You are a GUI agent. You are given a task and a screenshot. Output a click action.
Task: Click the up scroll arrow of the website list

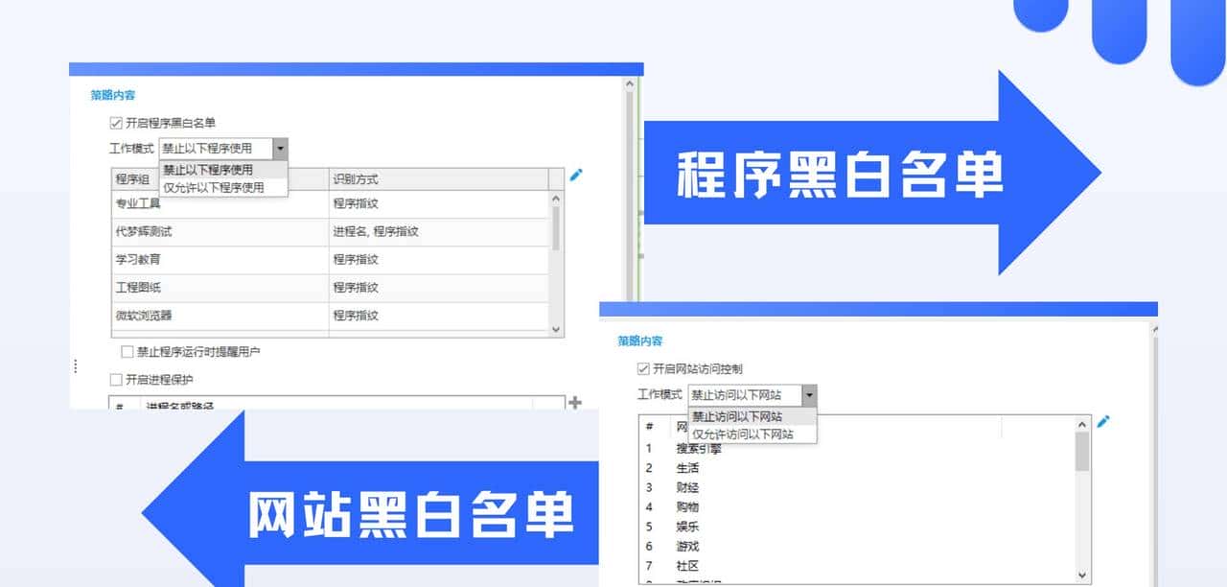1082,423
